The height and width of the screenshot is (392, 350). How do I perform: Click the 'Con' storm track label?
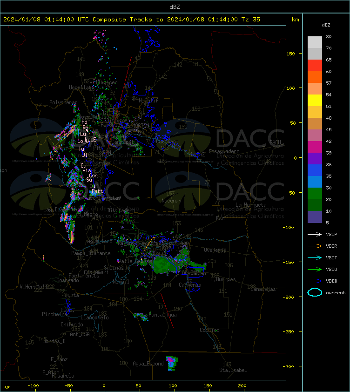tap(93, 176)
